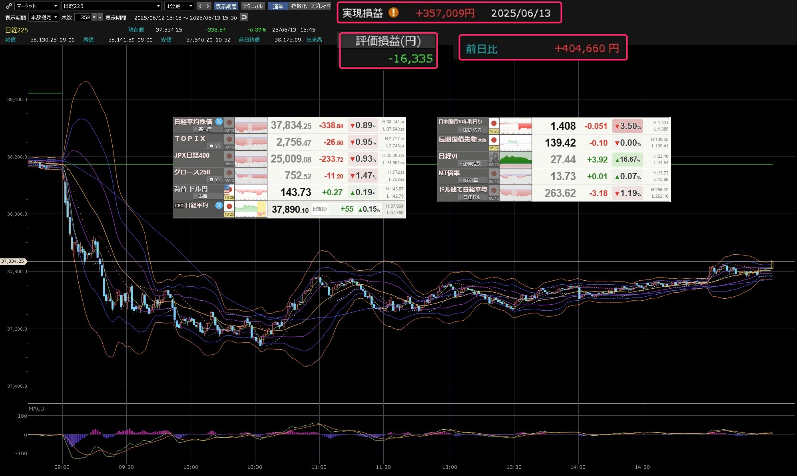797x476 pixels.
Task: Click the 37,834.25 price label on chart axis
Action: point(13,261)
